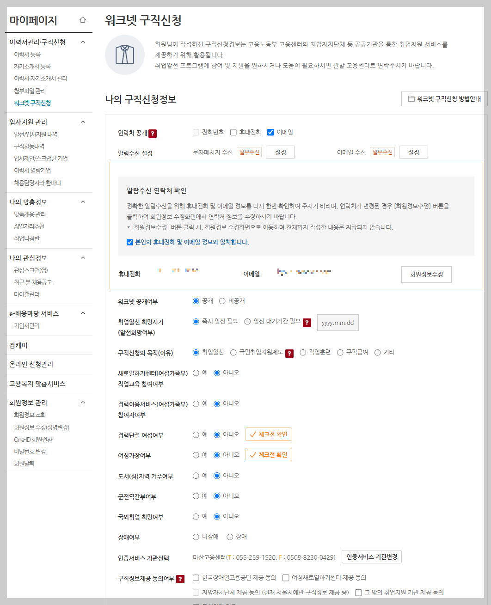The height and width of the screenshot is (605, 491).
Task: Check 여성새로일하기센터 제공 동의
Action: (286, 578)
